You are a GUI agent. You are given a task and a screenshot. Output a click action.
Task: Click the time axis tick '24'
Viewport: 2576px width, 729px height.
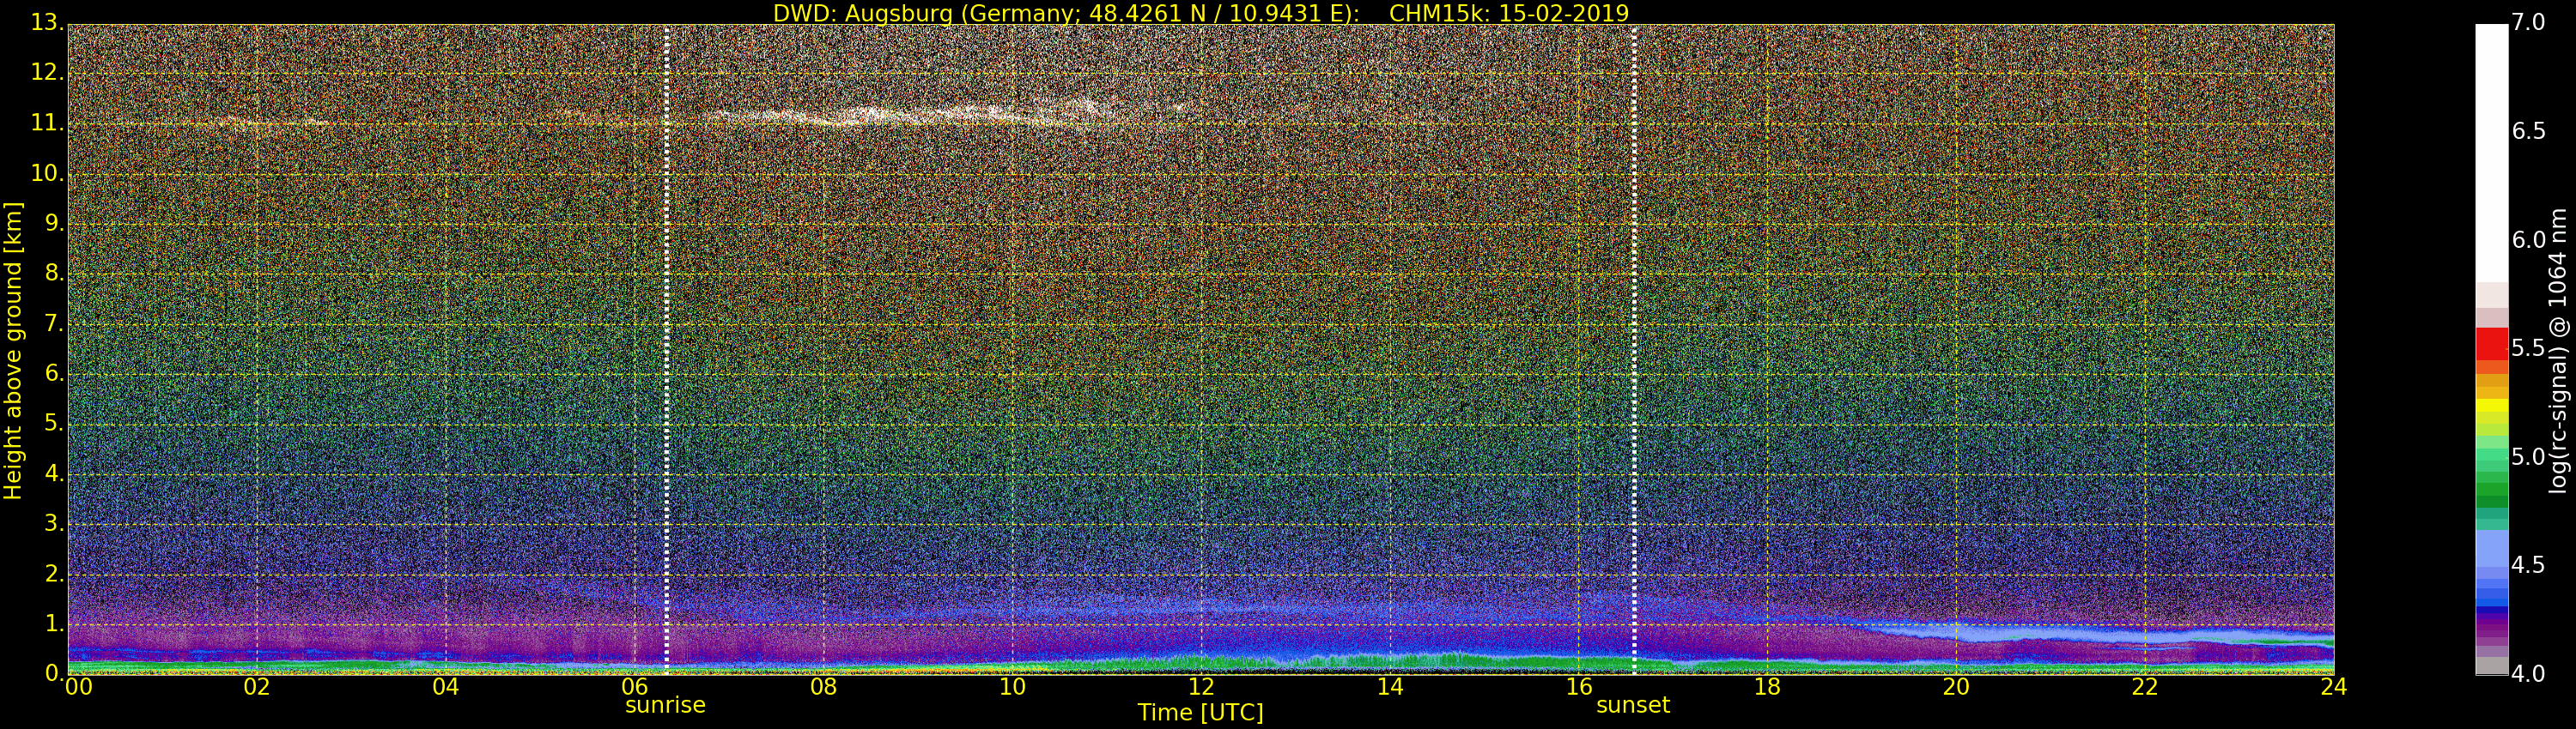point(2334,686)
